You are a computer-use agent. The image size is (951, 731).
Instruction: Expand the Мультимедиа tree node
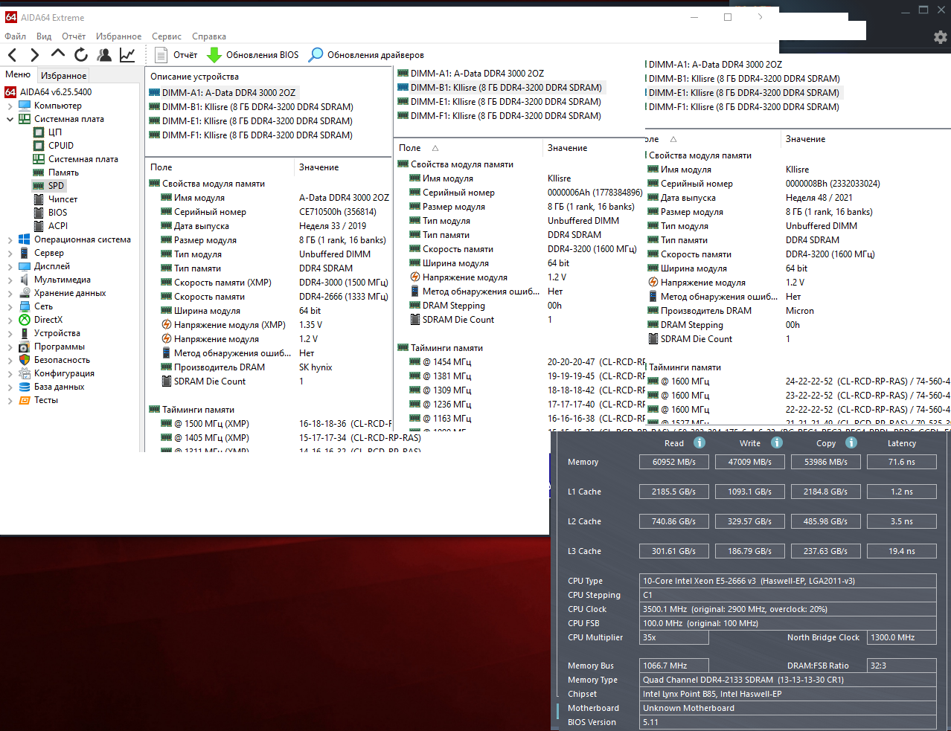click(10, 280)
